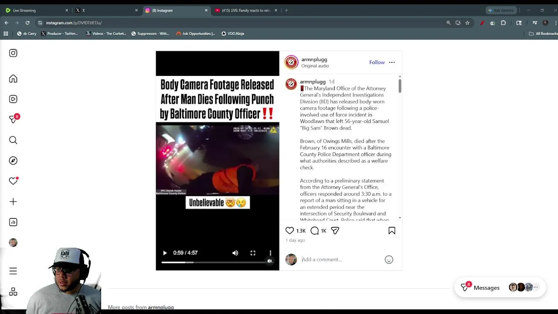
Task: Open armnplugg username in caption
Action: click(313, 82)
